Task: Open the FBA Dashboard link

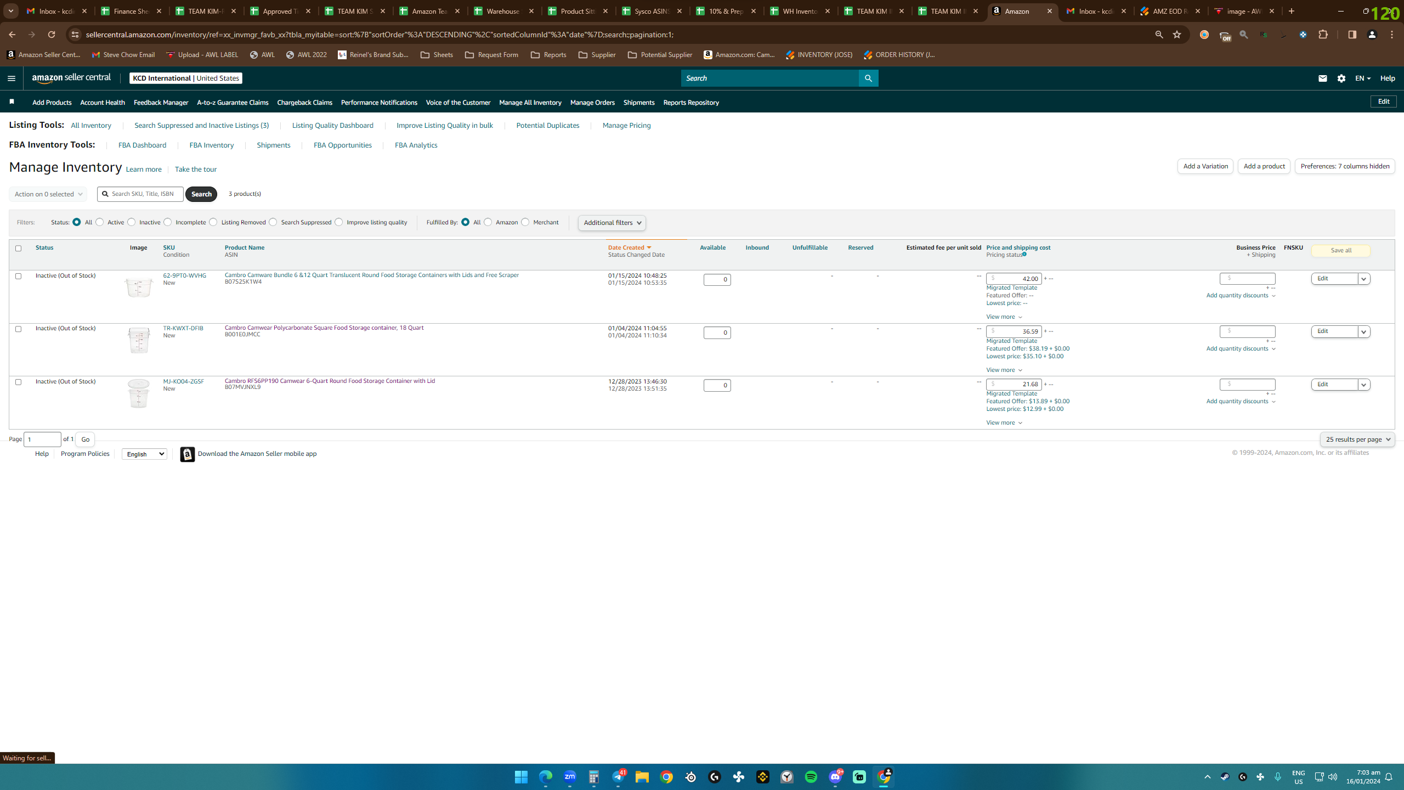Action: (x=142, y=145)
